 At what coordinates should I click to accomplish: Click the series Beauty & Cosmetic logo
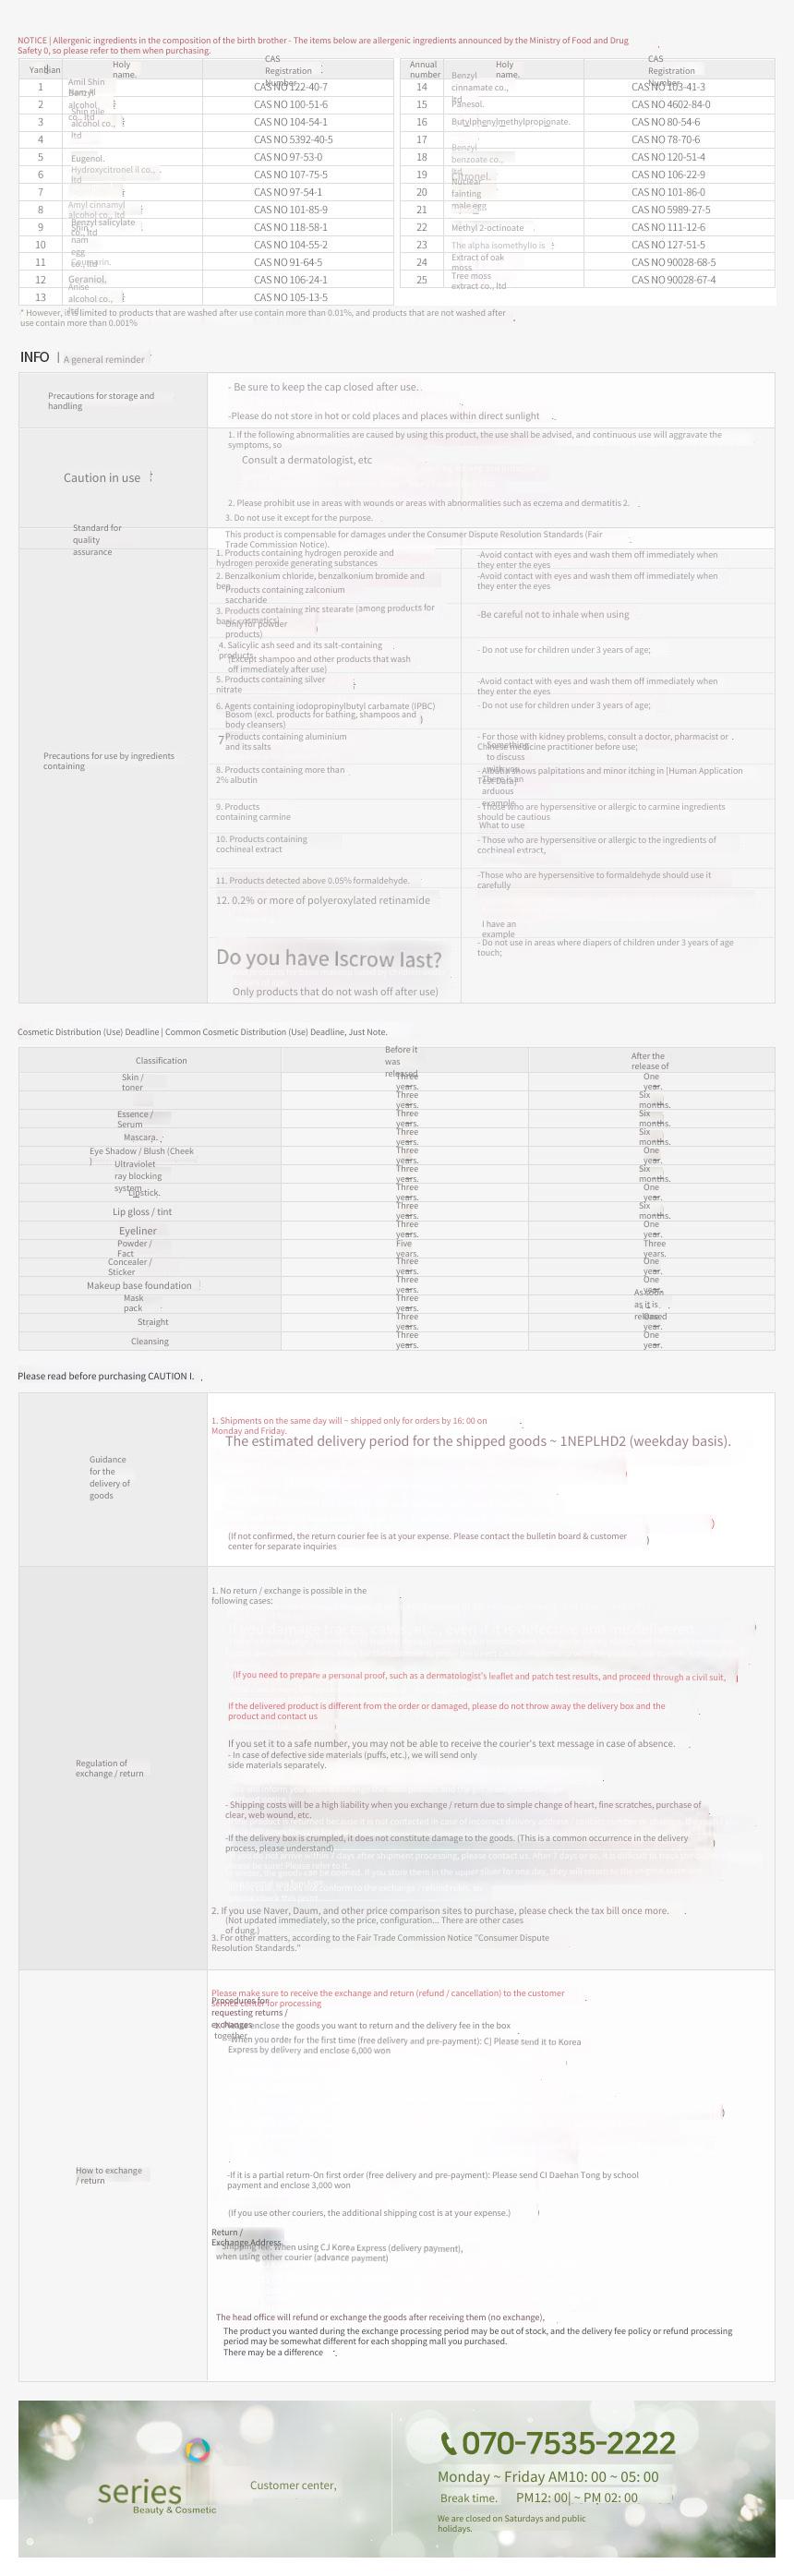click(x=156, y=2495)
